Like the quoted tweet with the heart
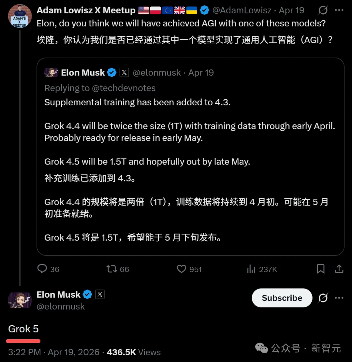Screen dimensions: 352x362 (x=182, y=269)
